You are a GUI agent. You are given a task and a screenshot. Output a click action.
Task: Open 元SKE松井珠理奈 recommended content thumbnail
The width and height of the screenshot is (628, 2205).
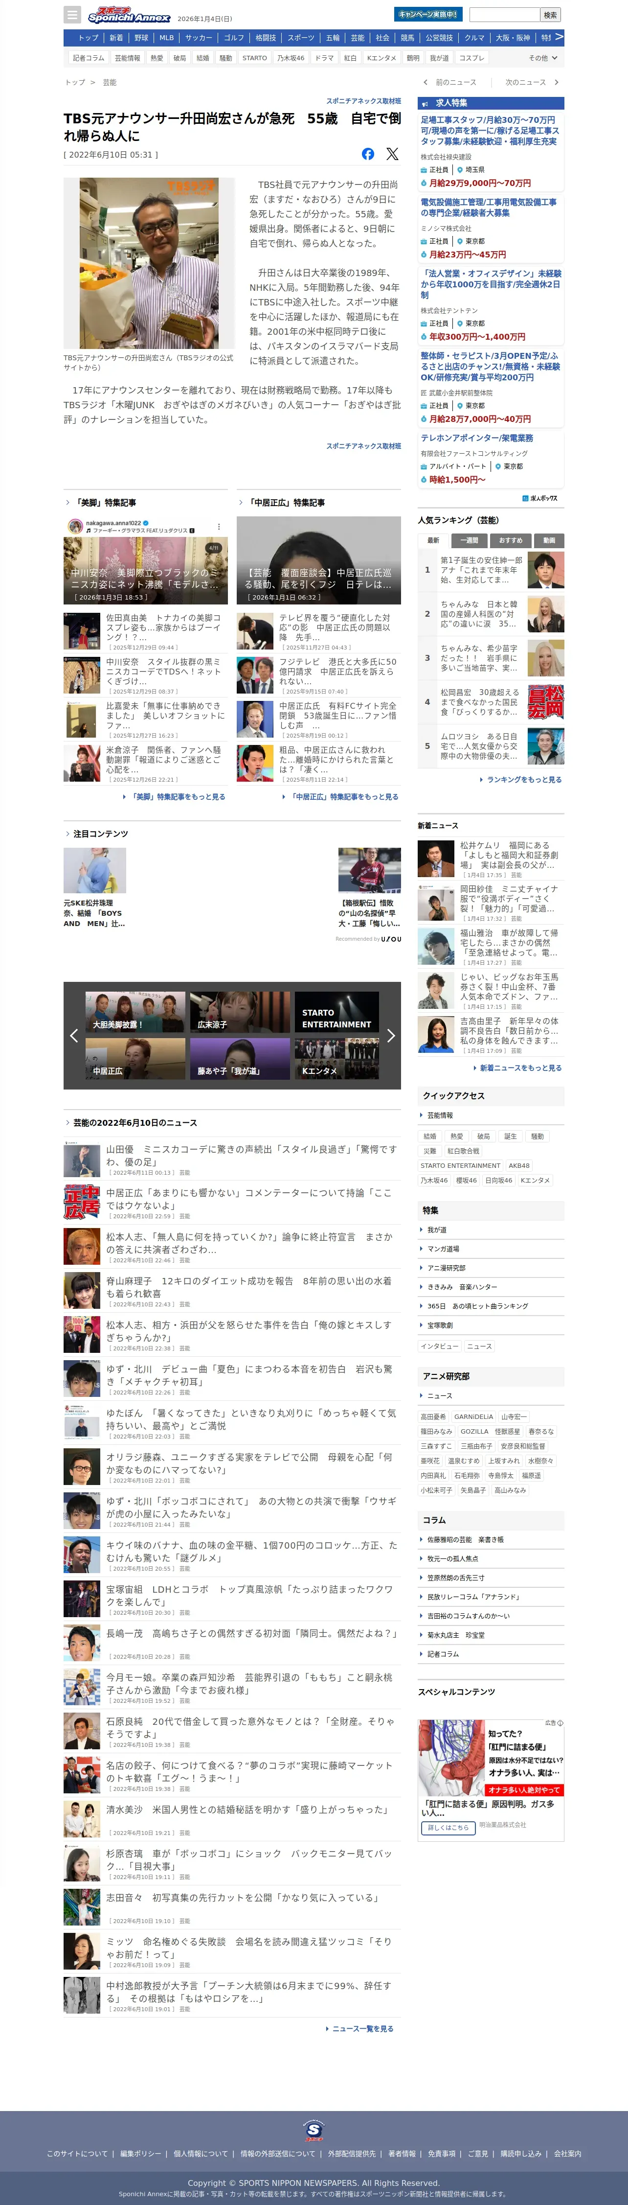(x=95, y=871)
